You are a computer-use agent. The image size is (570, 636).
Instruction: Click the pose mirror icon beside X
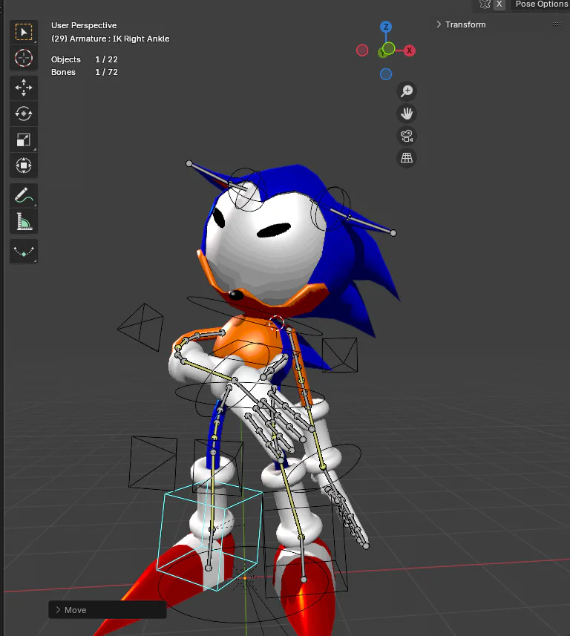coord(485,4)
